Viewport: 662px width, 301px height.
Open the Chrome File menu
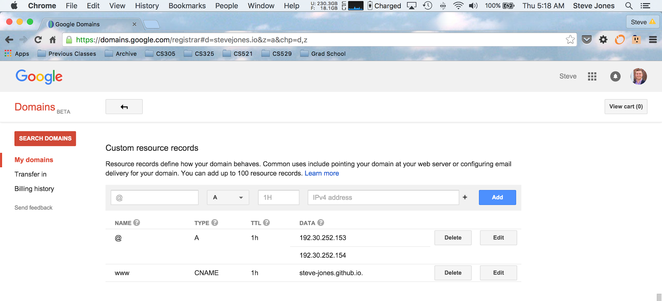pos(72,6)
